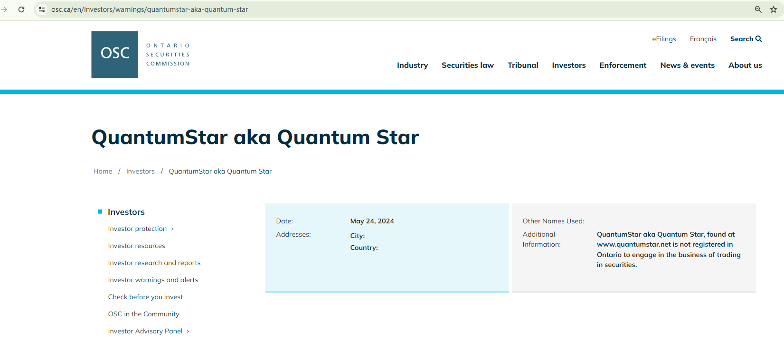Open the Securities law menu
Screen dimensions: 784x350
pos(468,65)
